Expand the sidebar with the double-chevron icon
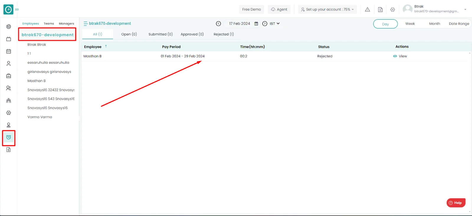472x216 pixels. [17, 9]
